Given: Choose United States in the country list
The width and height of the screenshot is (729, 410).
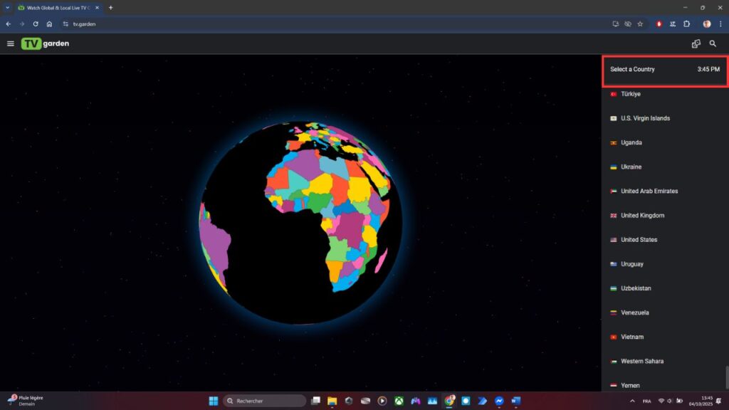Looking at the screenshot, I should pyautogui.click(x=639, y=240).
